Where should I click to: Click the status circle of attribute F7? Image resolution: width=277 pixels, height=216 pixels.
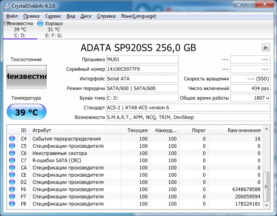(x=12, y=196)
